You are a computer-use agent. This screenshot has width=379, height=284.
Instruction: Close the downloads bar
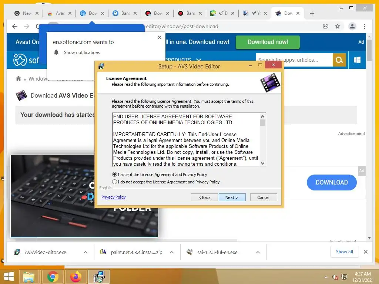pos(365,252)
